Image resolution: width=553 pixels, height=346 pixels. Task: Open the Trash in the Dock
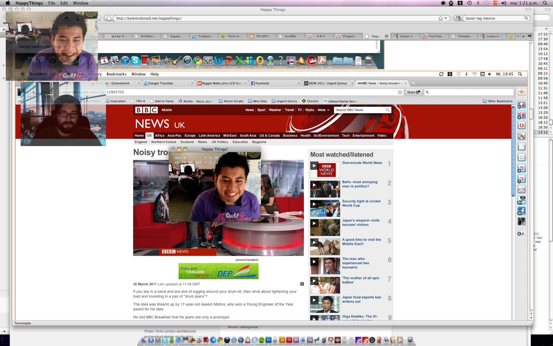[x=410, y=340]
